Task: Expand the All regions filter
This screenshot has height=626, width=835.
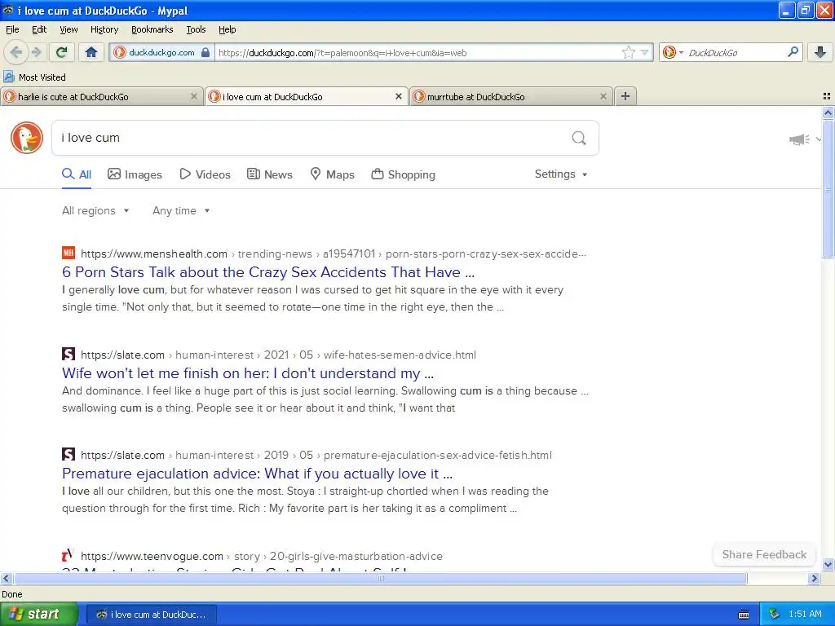Action: [95, 211]
